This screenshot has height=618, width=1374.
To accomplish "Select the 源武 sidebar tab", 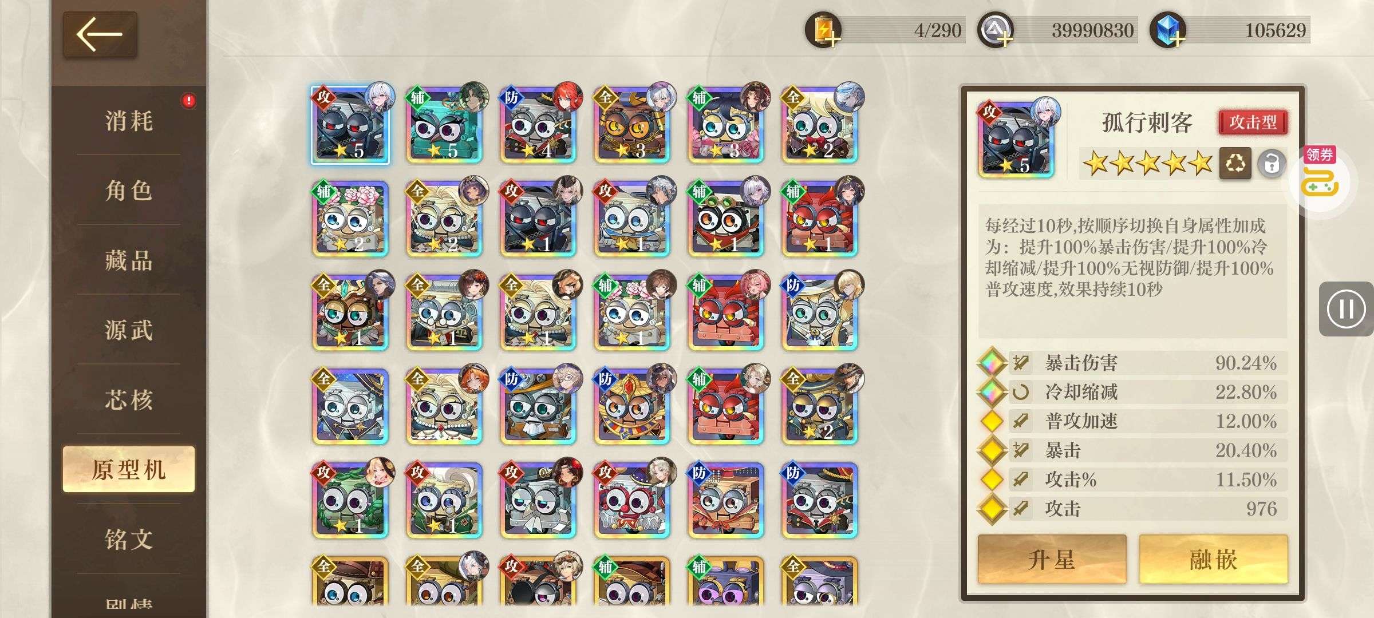I will coord(129,330).
